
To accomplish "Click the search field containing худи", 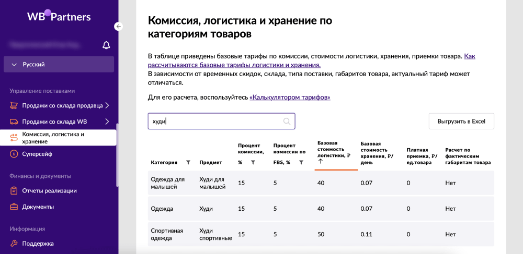I will [x=221, y=122].
